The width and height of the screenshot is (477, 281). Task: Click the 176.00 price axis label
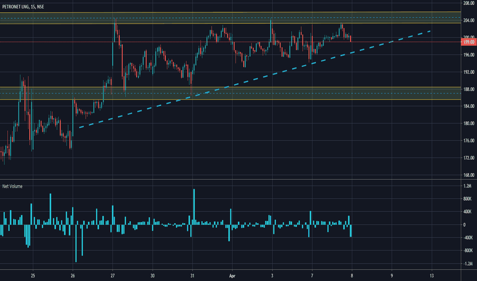[x=469, y=140]
